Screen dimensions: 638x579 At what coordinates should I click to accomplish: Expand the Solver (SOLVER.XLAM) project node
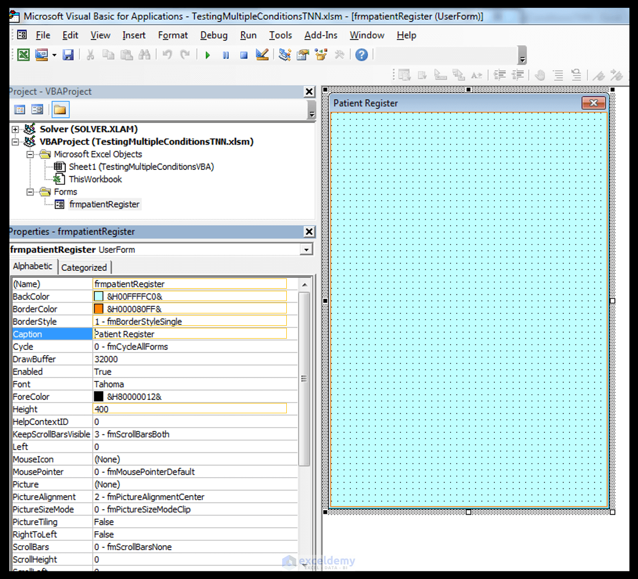click(x=15, y=129)
